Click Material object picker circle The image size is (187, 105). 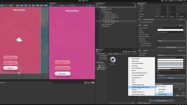click(184, 32)
